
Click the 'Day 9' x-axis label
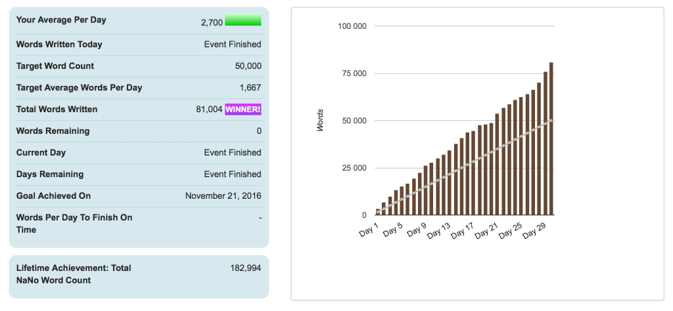click(x=417, y=230)
